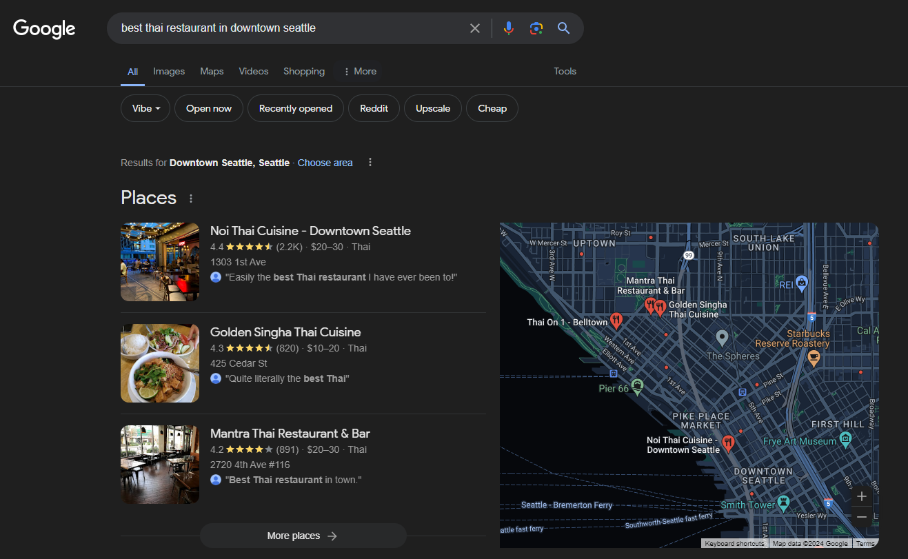Screen dimensions: 908x559
Task: Click arrow in More places button
Action: click(332, 536)
